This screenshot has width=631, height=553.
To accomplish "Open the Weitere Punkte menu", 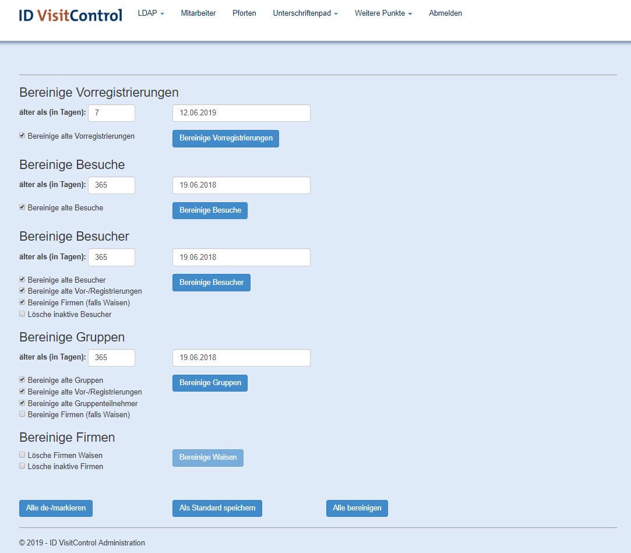I will 383,13.
